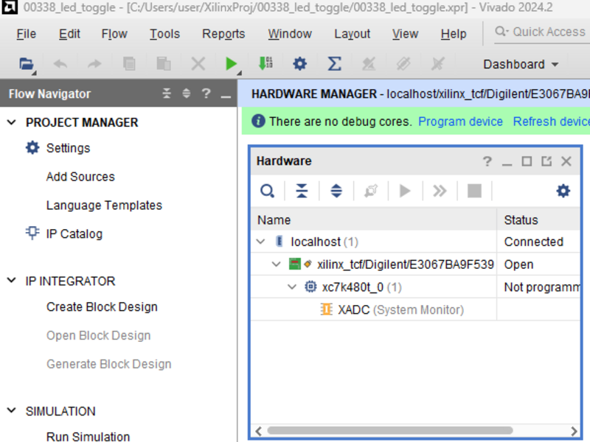Open the Hardware panel help question mark
Screen dimensions: 590x442
[487, 161]
